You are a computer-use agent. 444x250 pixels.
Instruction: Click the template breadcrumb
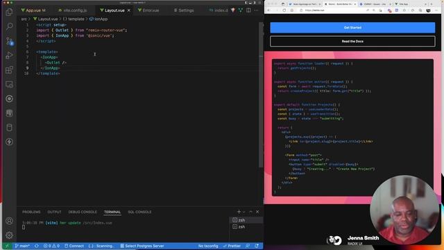(x=74, y=19)
